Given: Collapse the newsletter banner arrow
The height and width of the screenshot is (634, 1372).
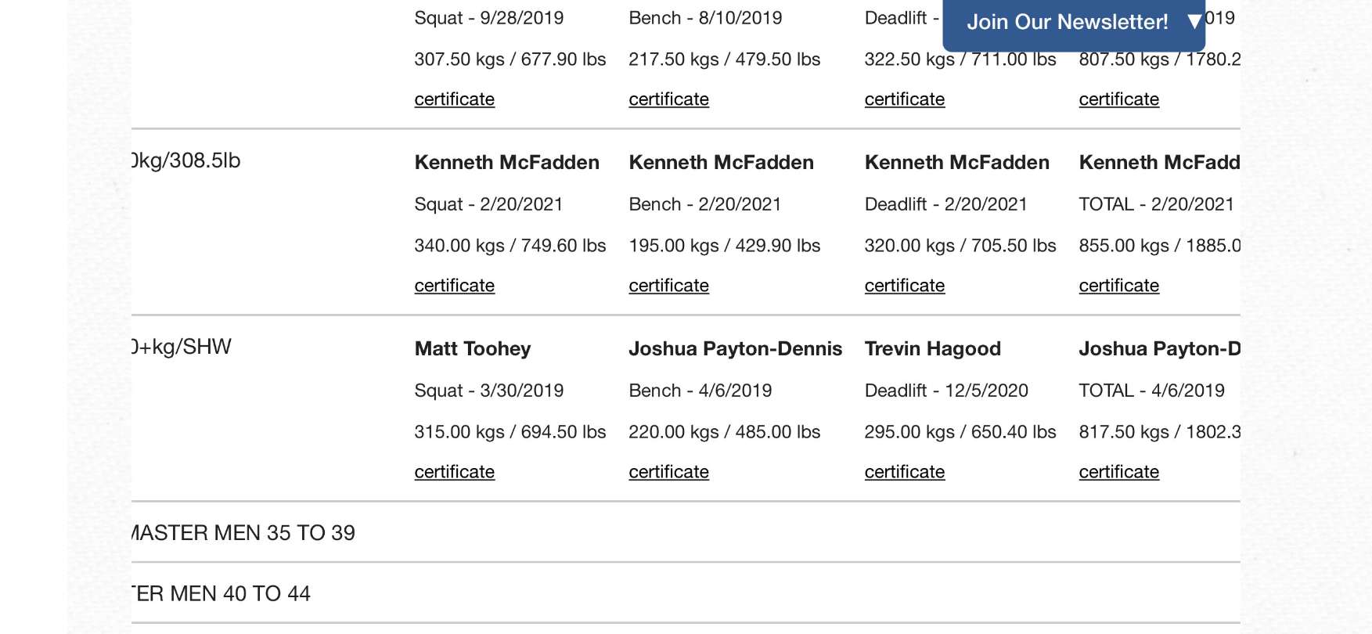Looking at the screenshot, I should (x=1194, y=22).
